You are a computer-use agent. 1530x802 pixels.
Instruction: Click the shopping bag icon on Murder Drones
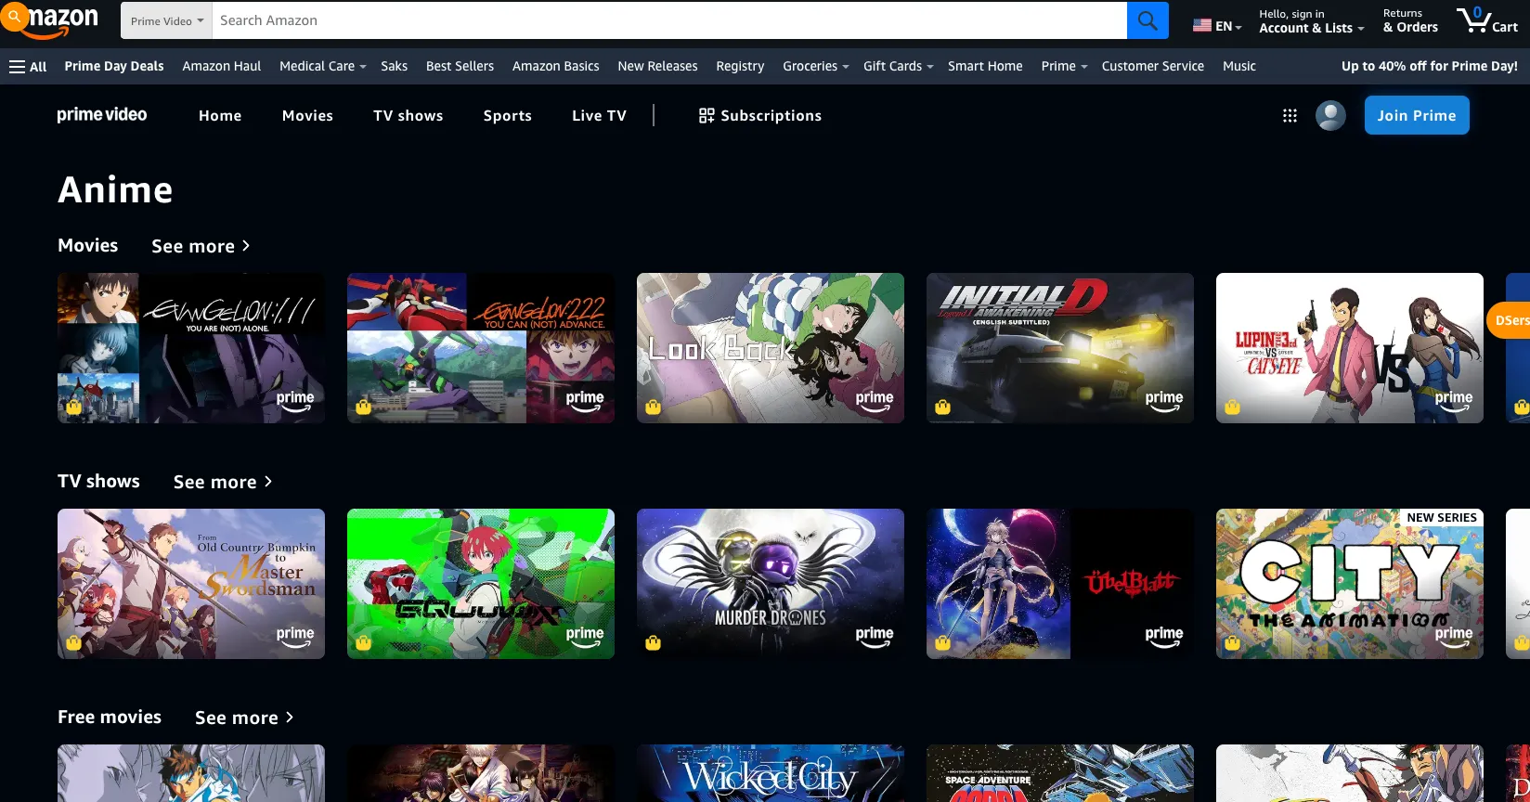coord(654,642)
